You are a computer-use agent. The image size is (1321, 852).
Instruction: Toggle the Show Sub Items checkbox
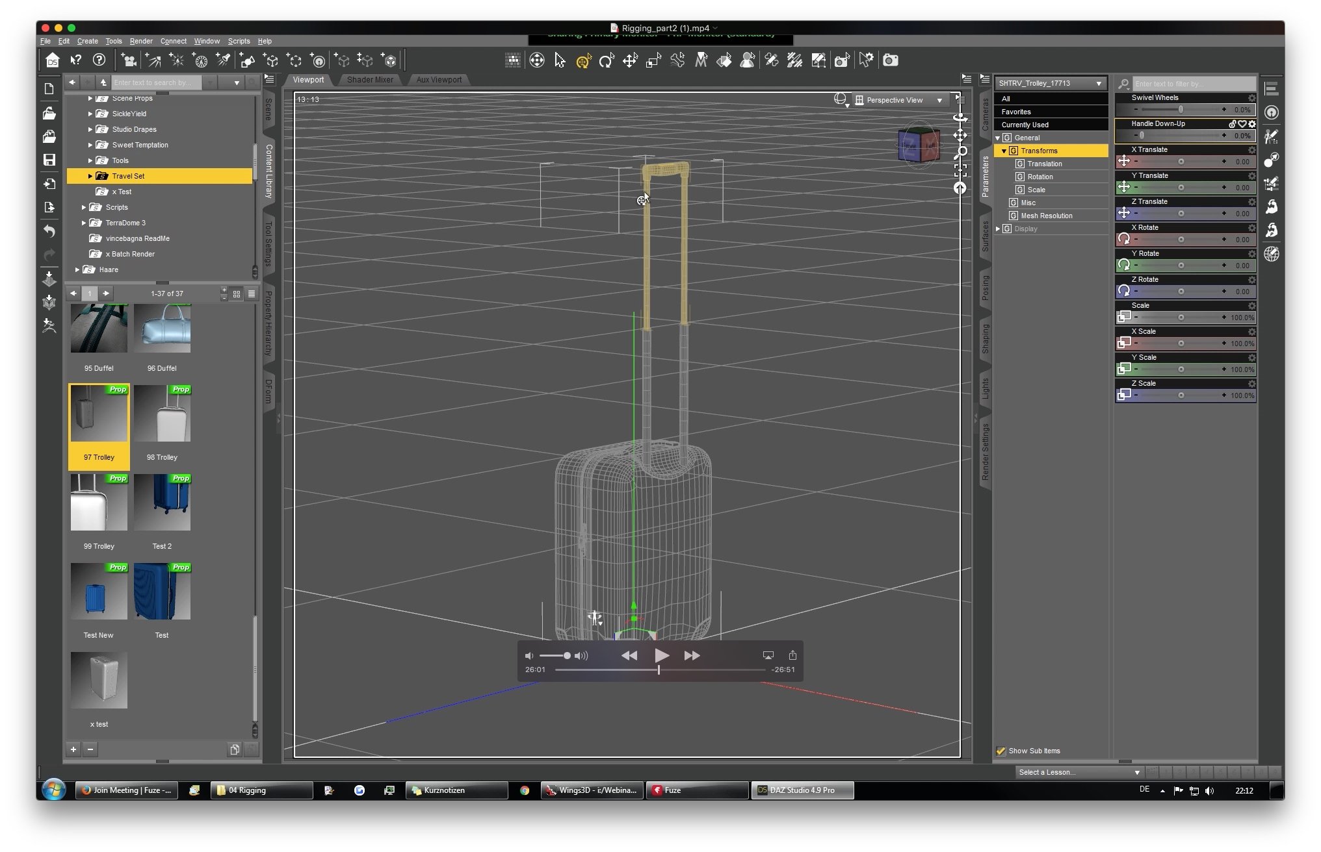[1001, 751]
